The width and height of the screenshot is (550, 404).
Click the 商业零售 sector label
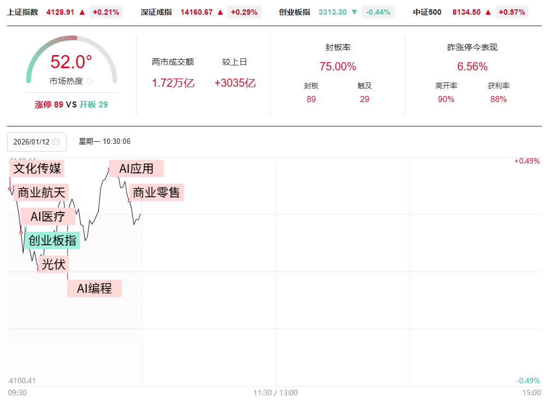coord(156,192)
